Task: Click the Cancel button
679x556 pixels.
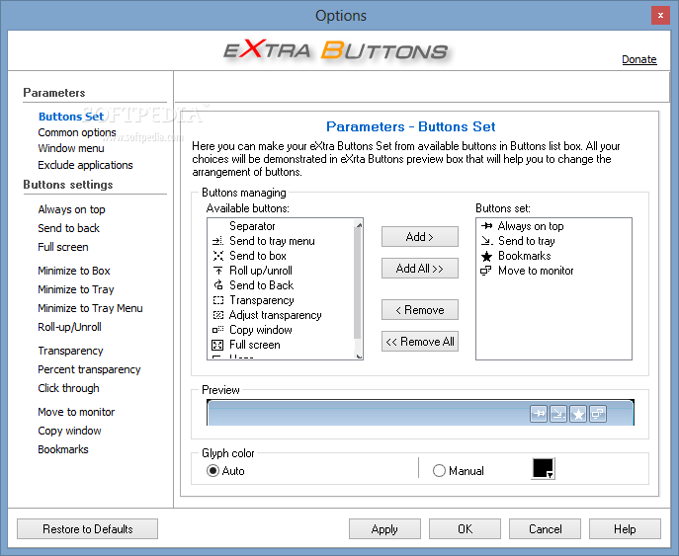Action: tap(545, 528)
